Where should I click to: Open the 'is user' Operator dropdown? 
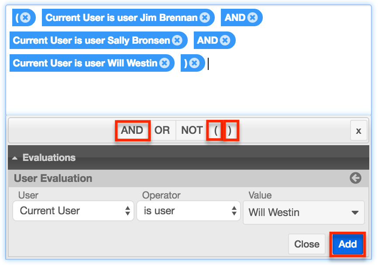click(x=189, y=211)
